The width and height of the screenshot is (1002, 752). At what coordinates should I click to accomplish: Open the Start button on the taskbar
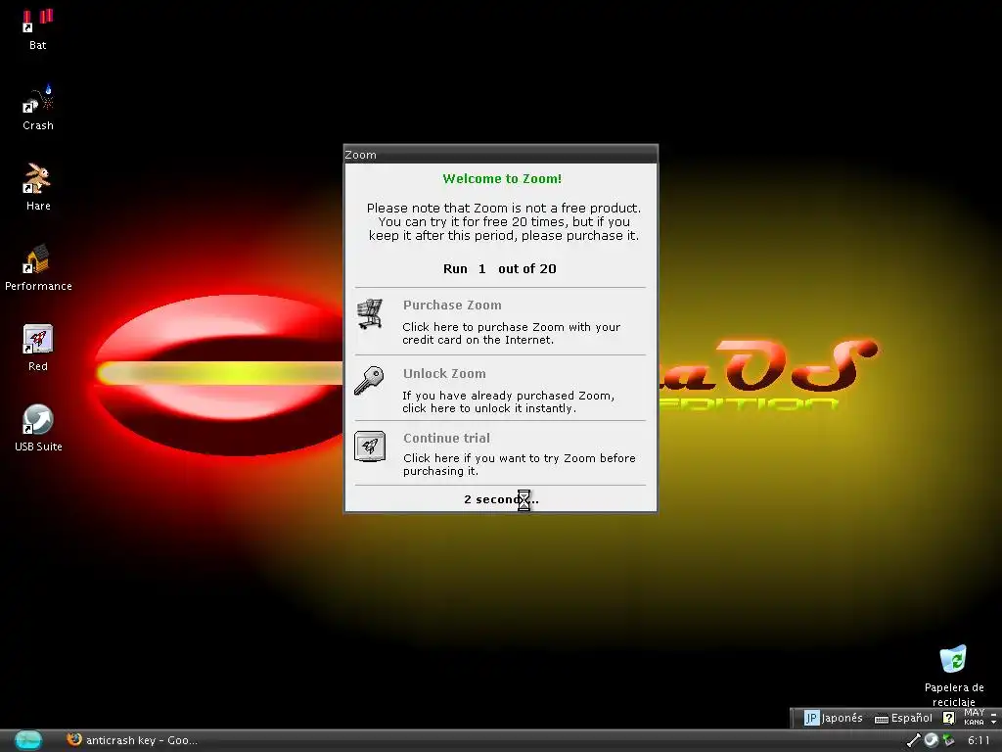tap(27, 740)
